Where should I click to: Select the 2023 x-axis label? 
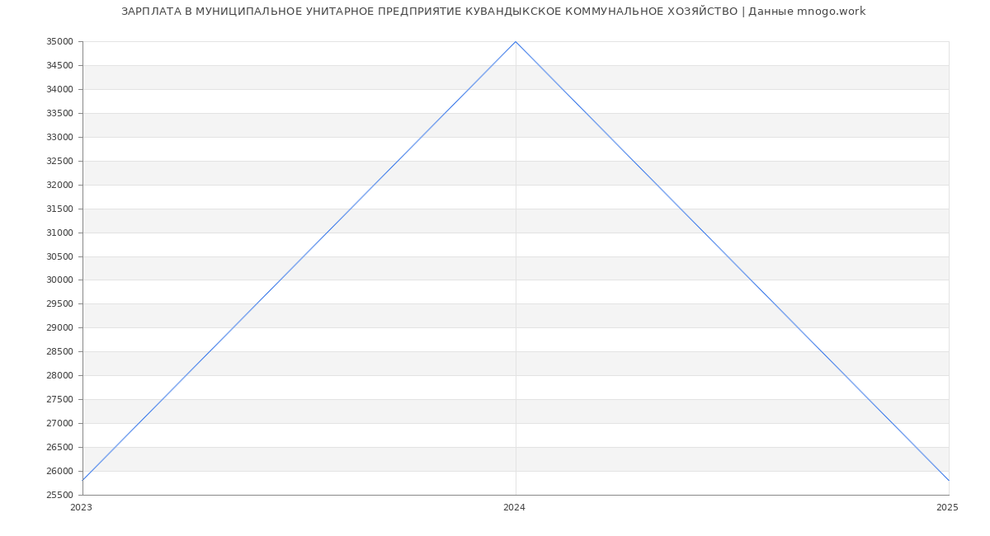pyautogui.click(x=82, y=508)
